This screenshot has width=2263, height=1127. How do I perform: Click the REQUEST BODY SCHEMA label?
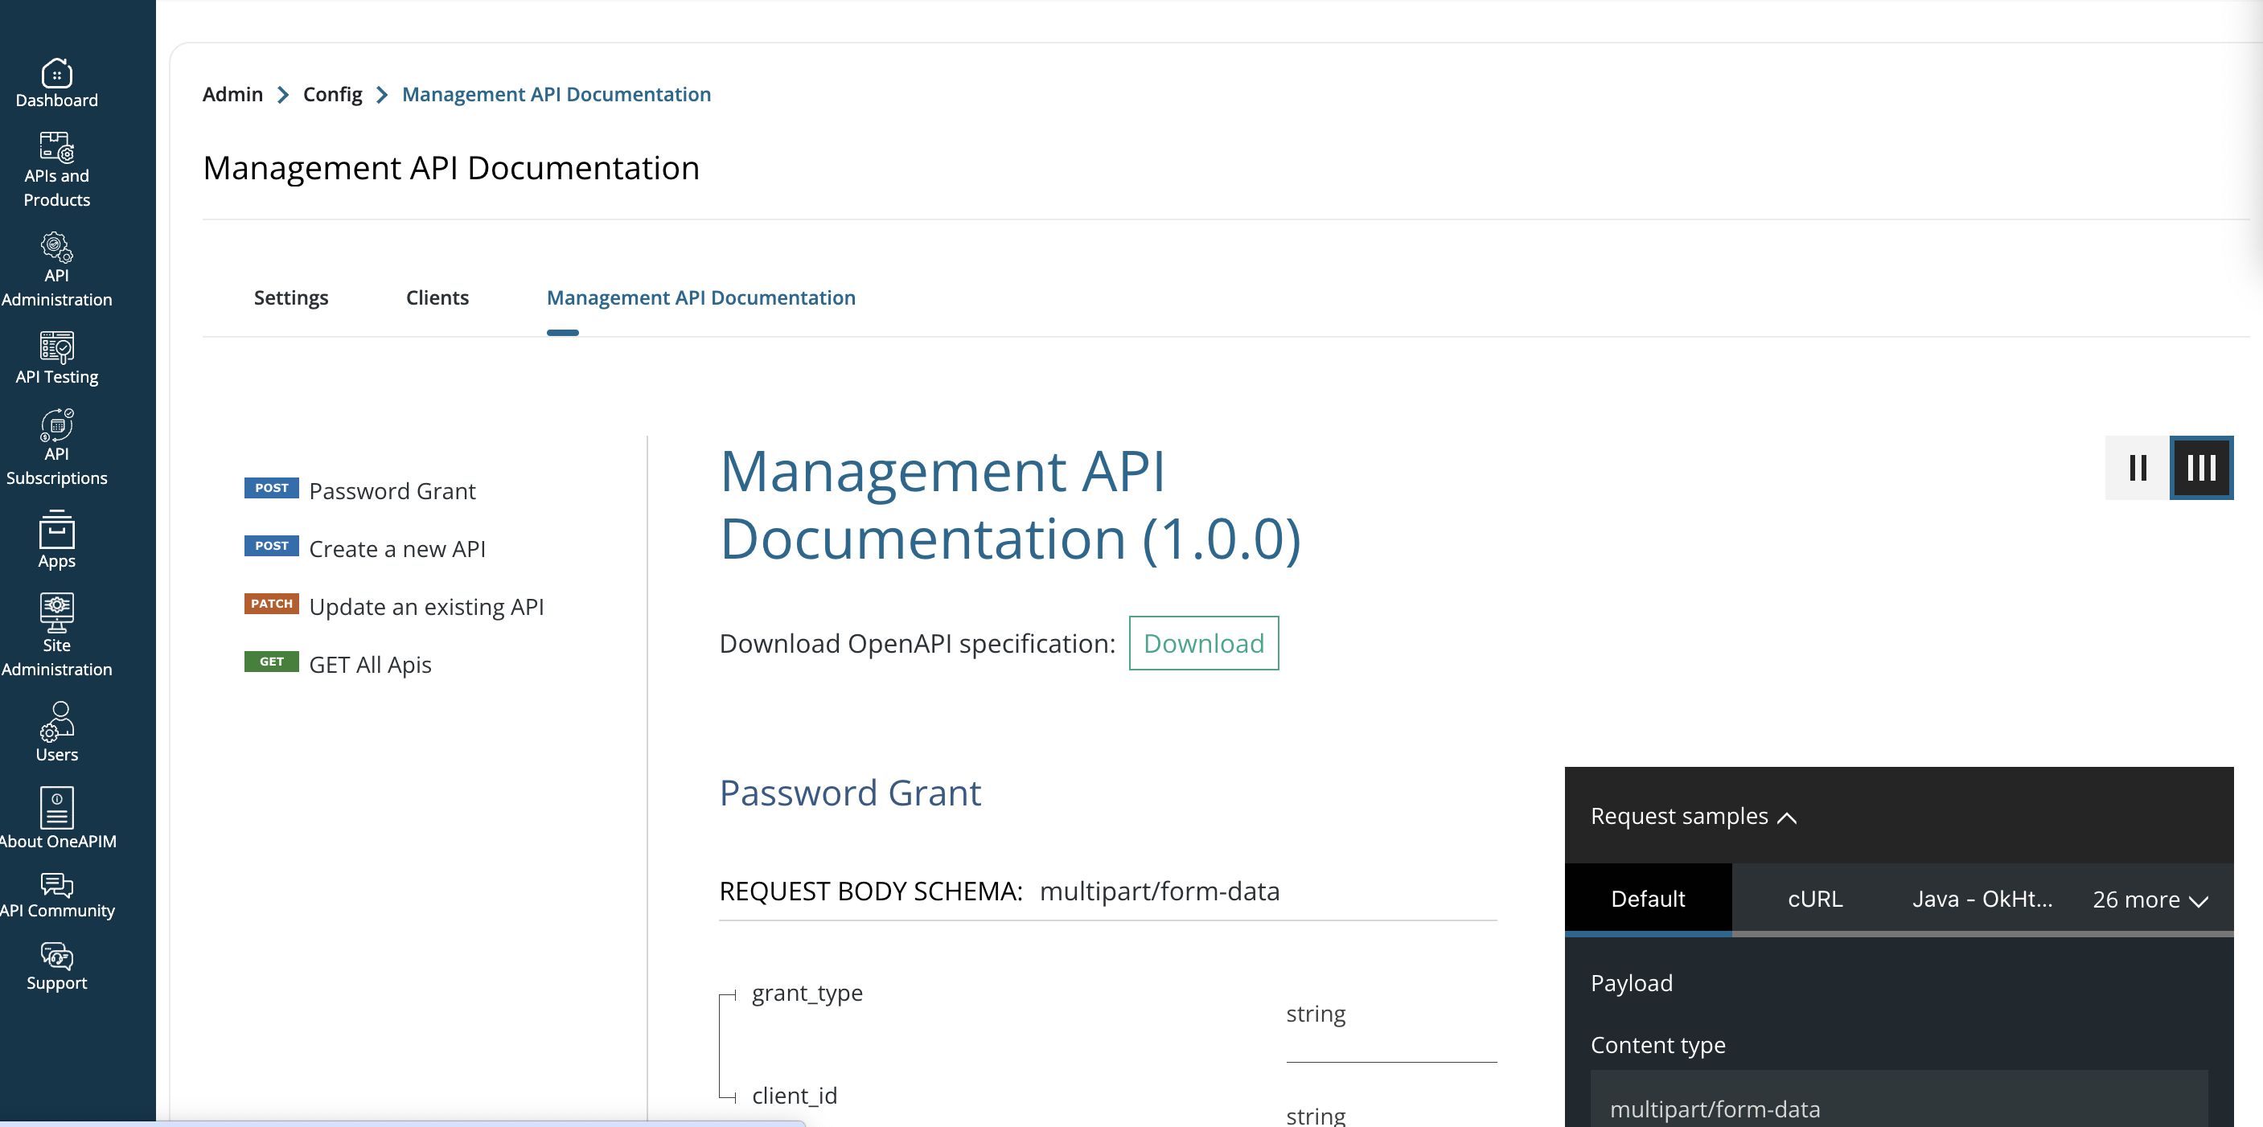point(871,891)
